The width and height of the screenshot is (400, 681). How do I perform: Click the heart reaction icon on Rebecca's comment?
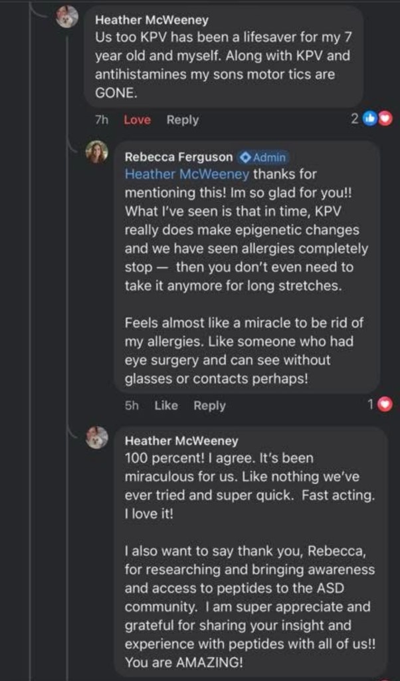click(x=385, y=404)
